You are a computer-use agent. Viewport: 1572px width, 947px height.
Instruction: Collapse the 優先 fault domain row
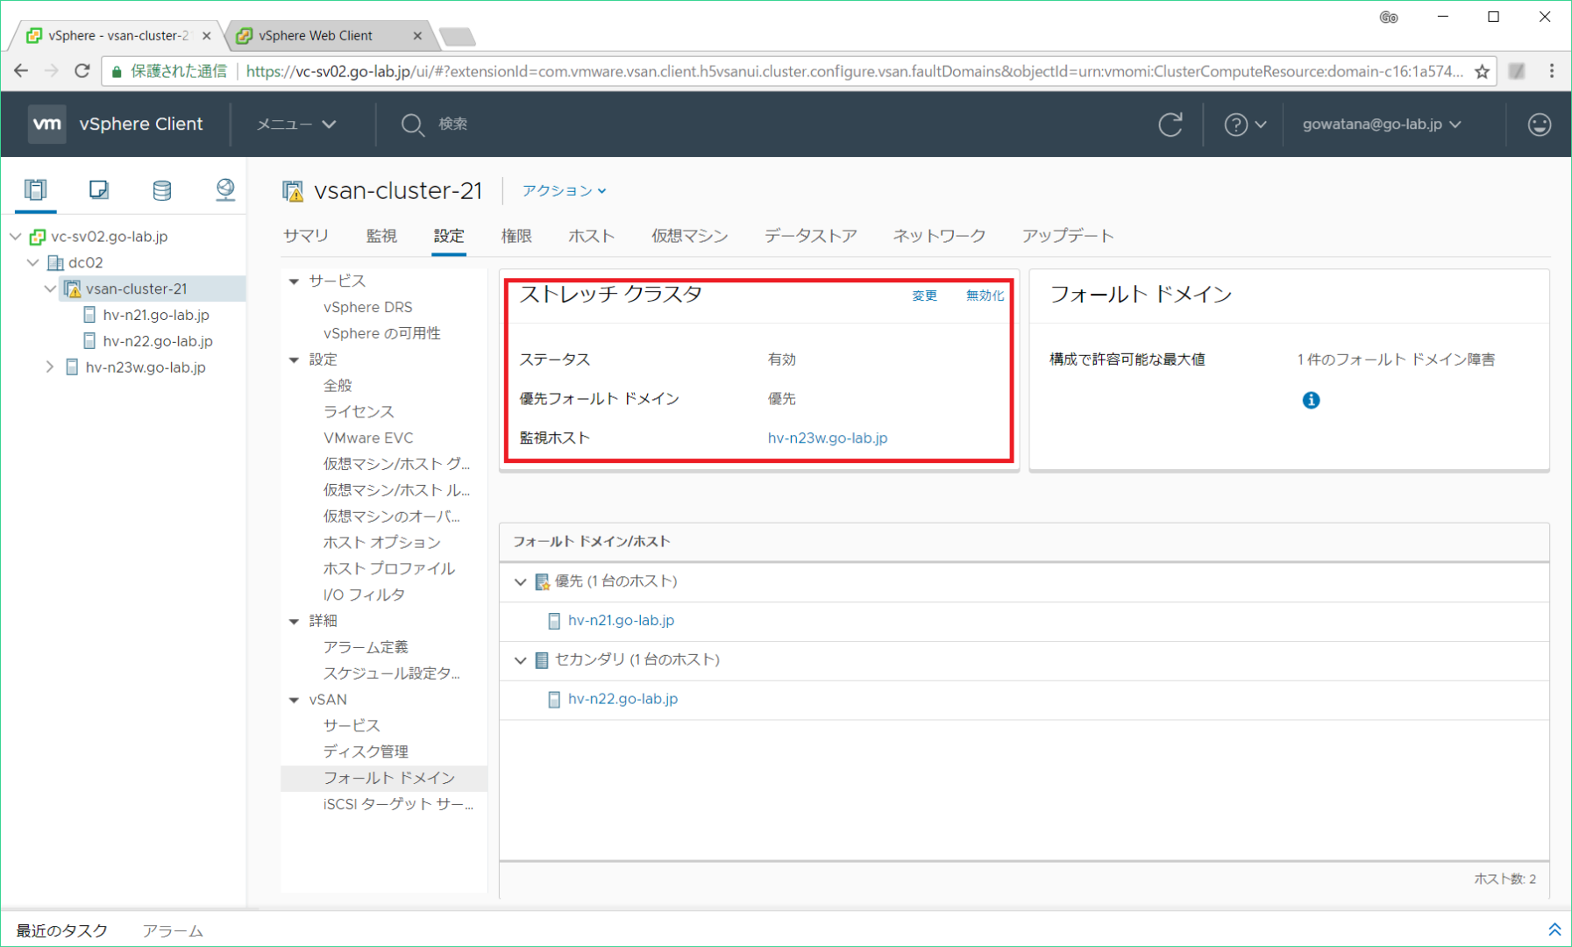point(520,581)
